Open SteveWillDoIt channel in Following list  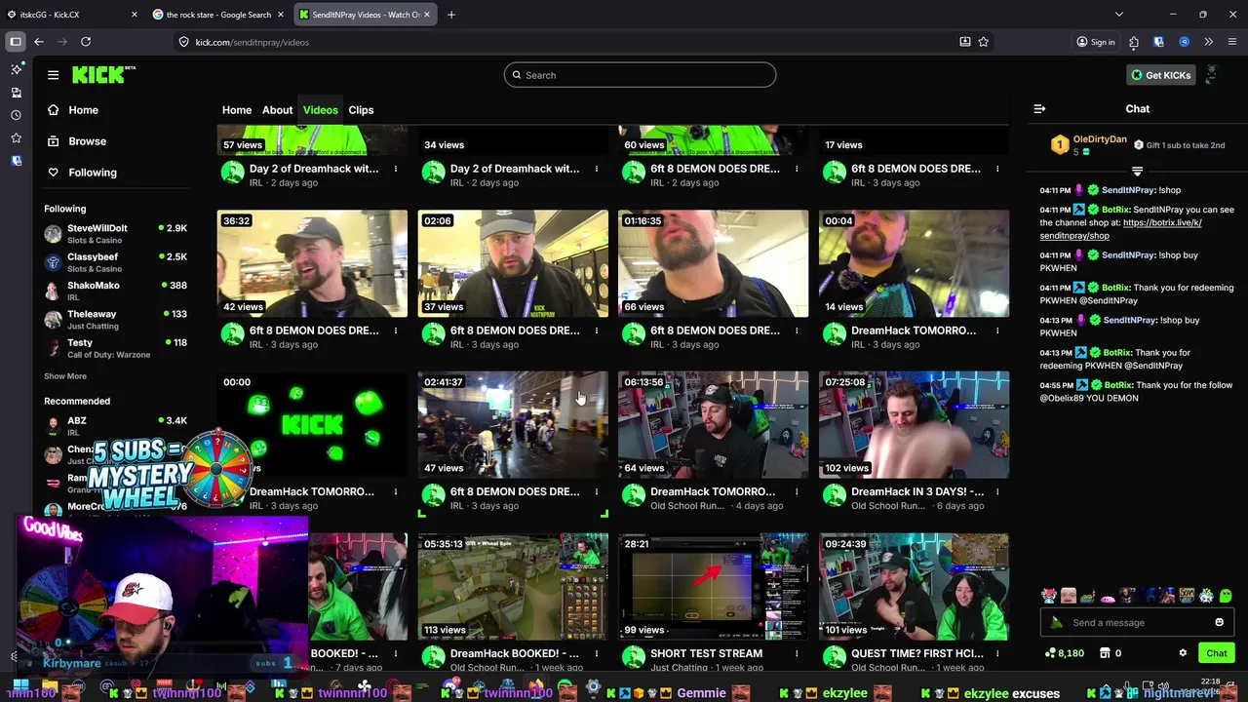click(x=115, y=234)
